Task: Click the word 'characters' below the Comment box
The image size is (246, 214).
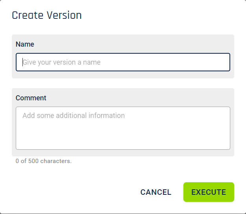Action: point(55,161)
